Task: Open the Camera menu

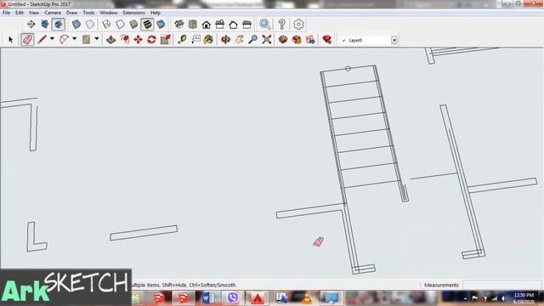Action: pyautogui.click(x=53, y=13)
